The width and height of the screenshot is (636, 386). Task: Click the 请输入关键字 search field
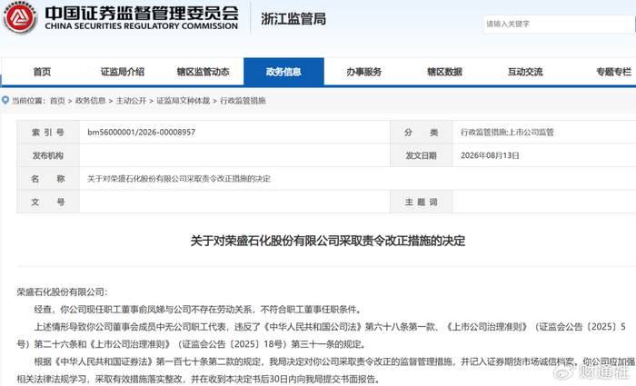(559, 24)
